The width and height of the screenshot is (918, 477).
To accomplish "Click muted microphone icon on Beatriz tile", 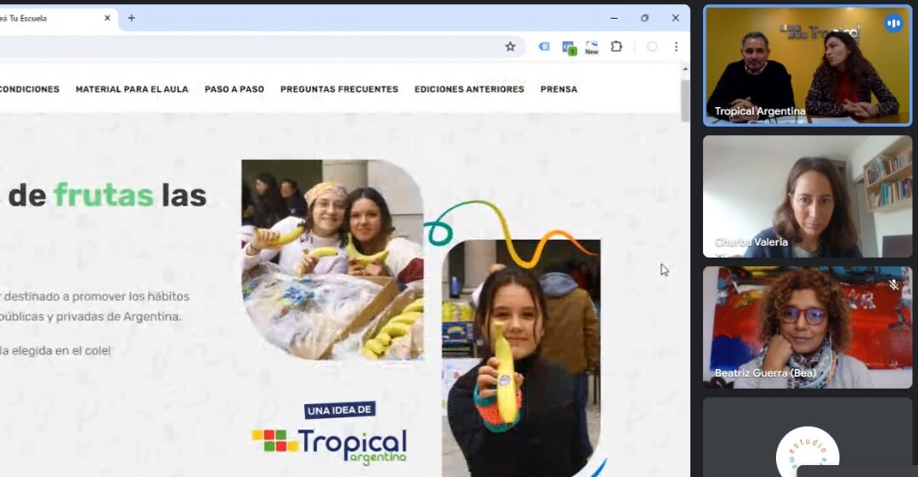I will pyautogui.click(x=892, y=285).
